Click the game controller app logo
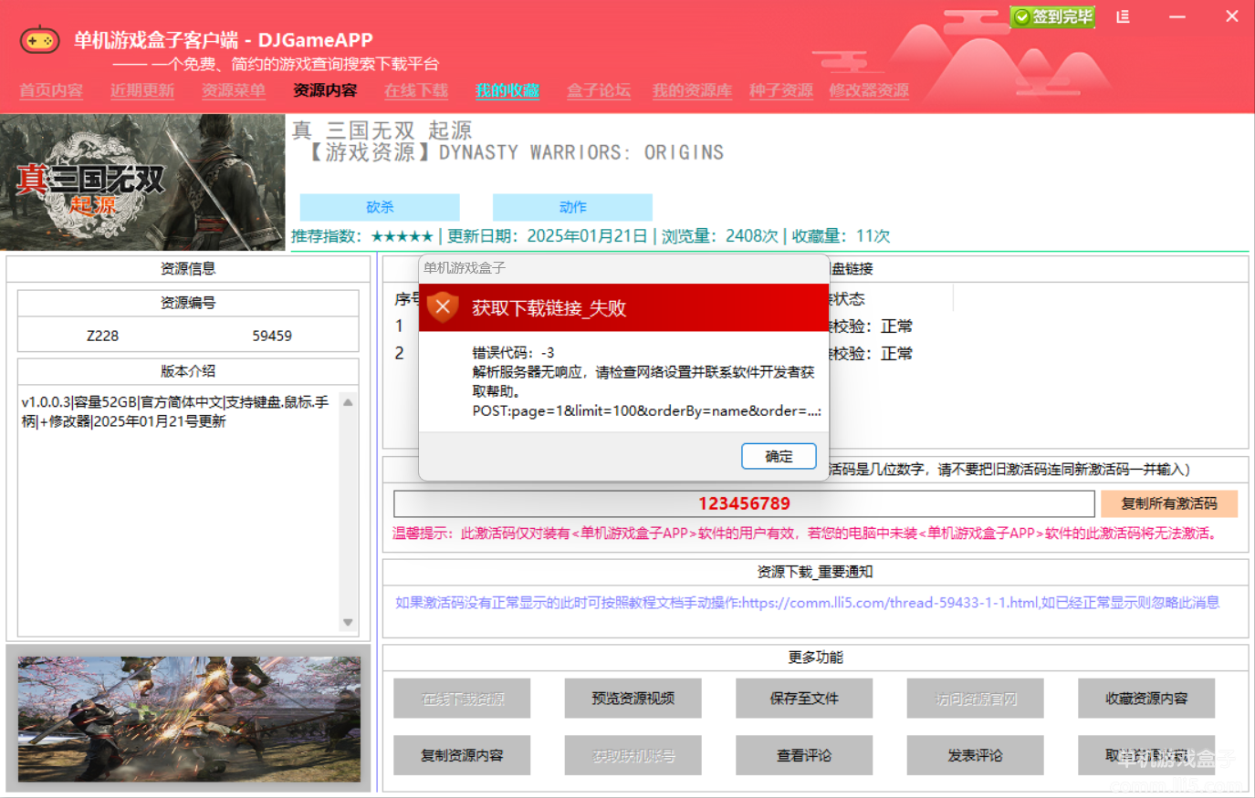The width and height of the screenshot is (1255, 798). 40,40
